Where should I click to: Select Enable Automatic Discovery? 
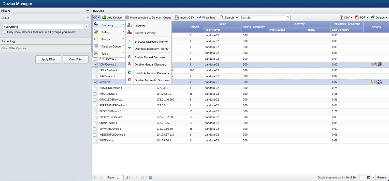point(149,73)
